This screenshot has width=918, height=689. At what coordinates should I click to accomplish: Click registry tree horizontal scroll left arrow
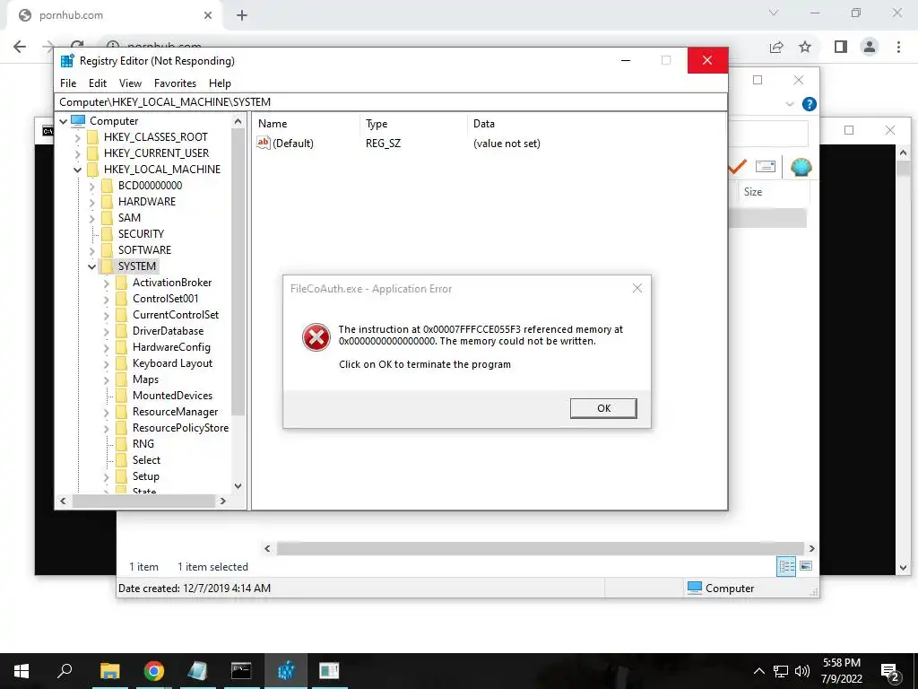[64, 501]
